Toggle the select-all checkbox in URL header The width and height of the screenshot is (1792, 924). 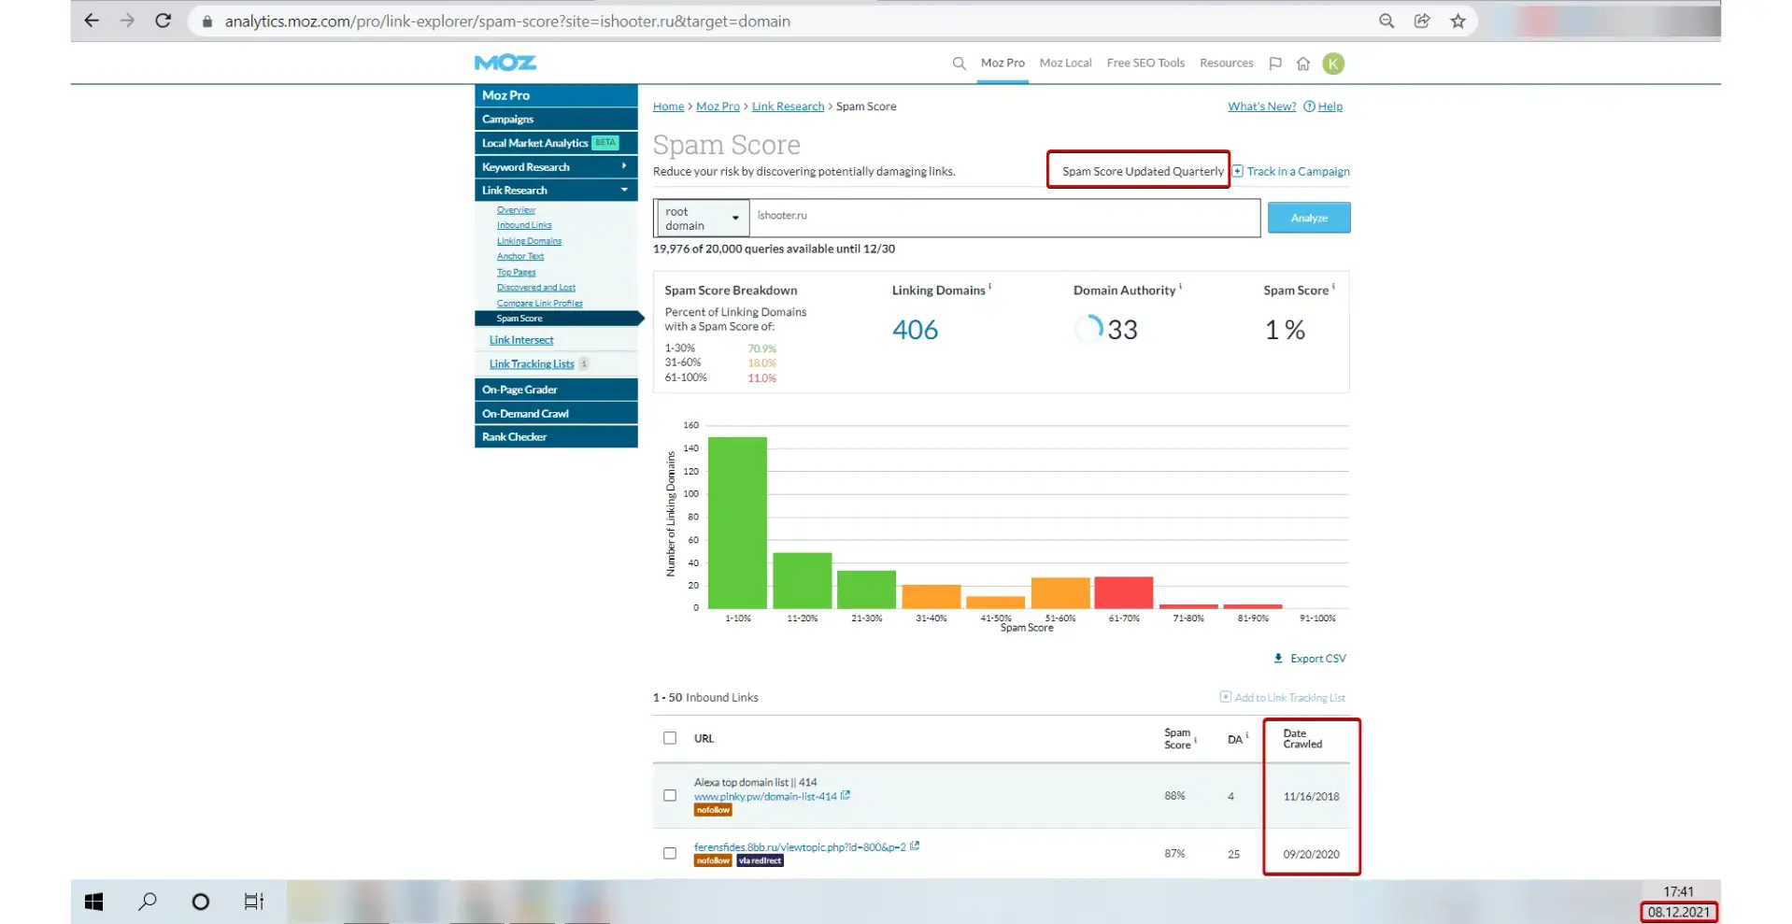coord(670,738)
